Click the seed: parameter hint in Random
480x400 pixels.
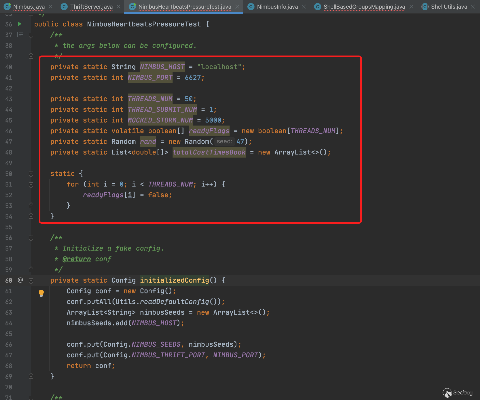pyautogui.click(x=224, y=141)
